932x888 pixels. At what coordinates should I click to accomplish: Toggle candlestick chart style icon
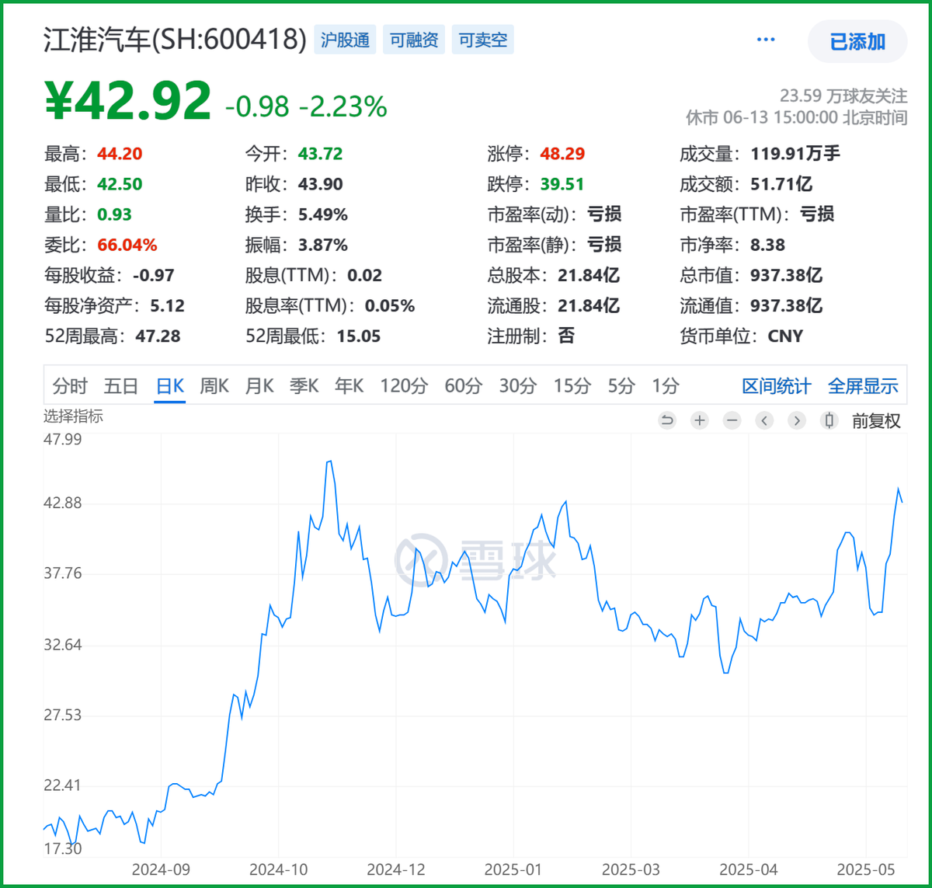click(829, 420)
